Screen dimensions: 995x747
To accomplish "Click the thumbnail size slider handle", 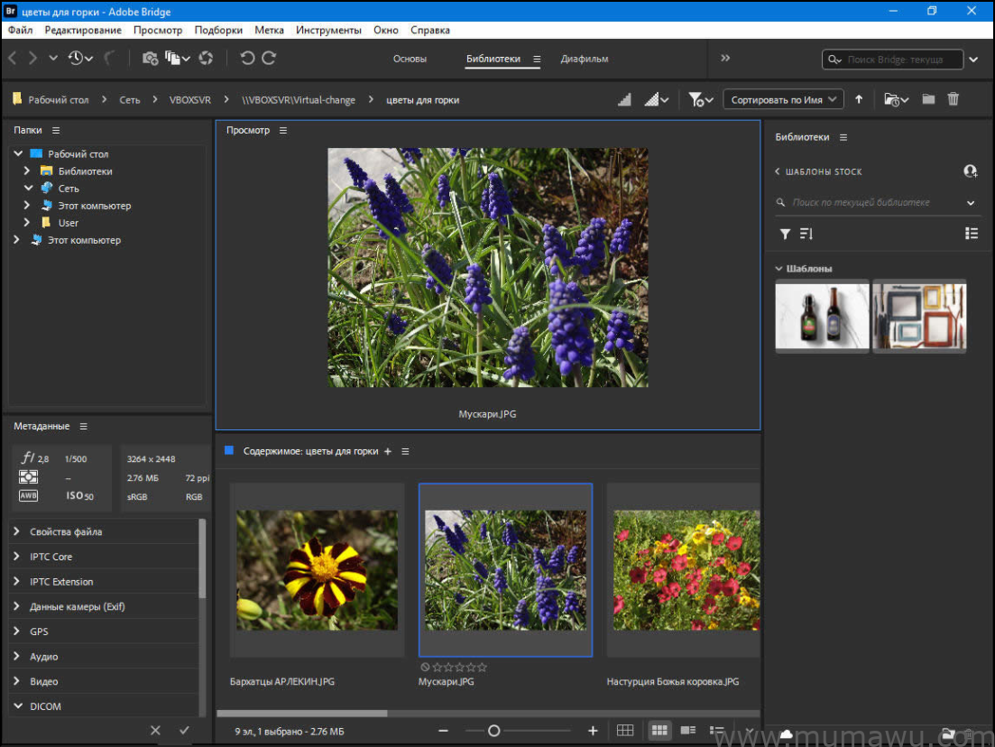I will [493, 730].
